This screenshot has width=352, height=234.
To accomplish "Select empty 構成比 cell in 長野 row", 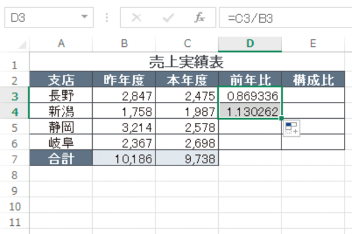I will point(313,95).
